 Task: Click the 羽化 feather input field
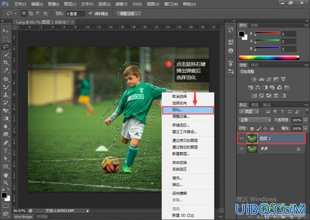pos(75,14)
